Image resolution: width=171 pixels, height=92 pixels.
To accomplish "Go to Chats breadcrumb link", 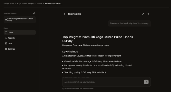I will tap(40, 4).
